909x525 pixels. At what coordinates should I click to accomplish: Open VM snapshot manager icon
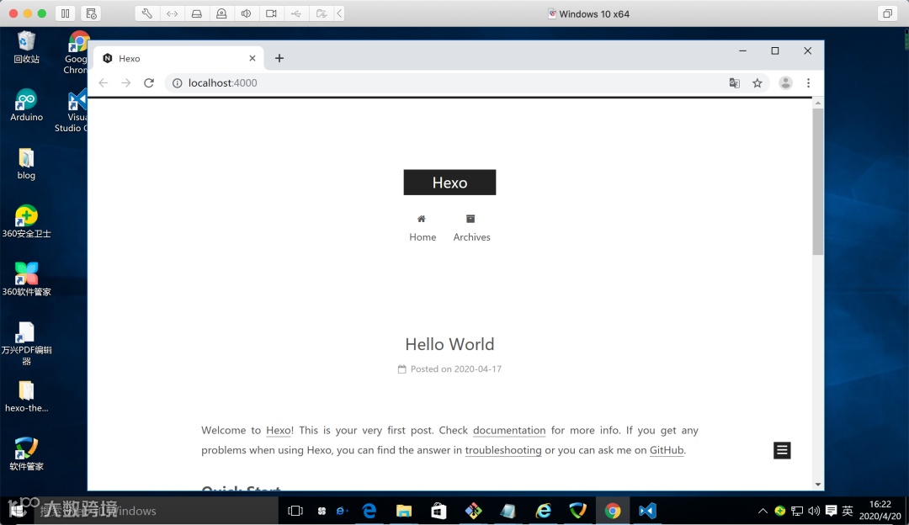pyautogui.click(x=91, y=13)
